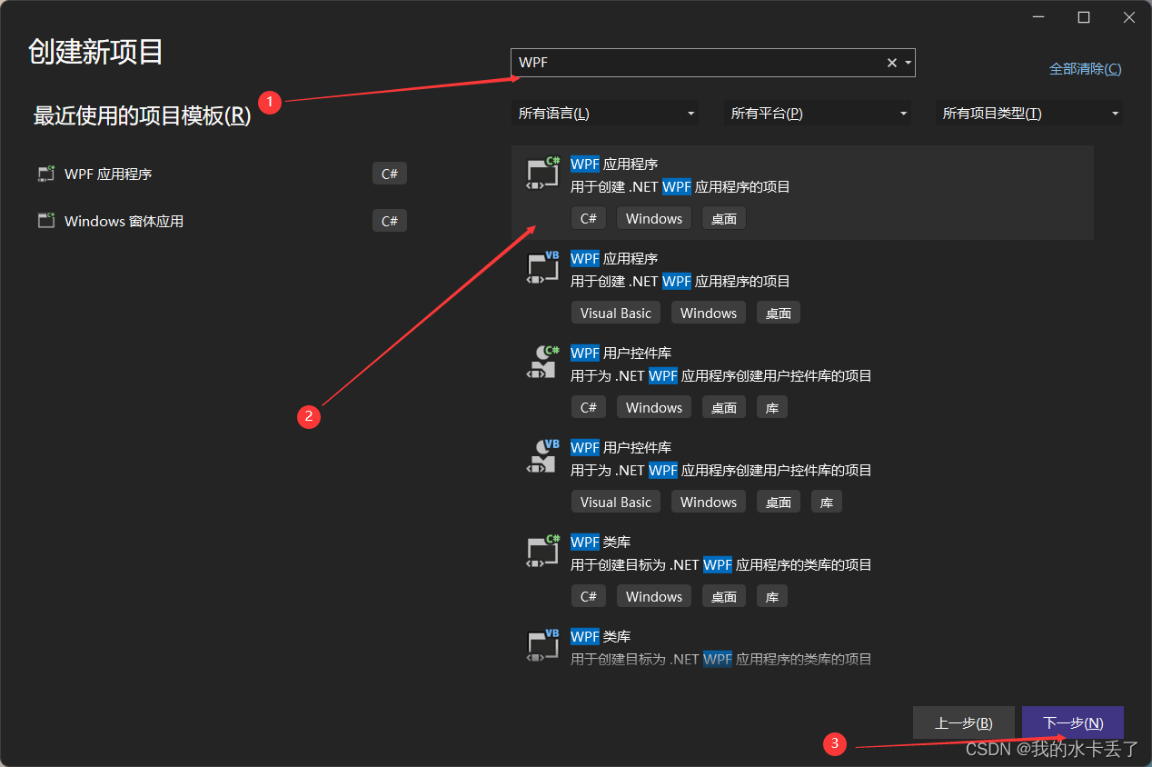Viewport: 1152px width, 767px height.
Task: Click the recent Windows 窗体应用 template icon
Action: pyautogui.click(x=45, y=221)
